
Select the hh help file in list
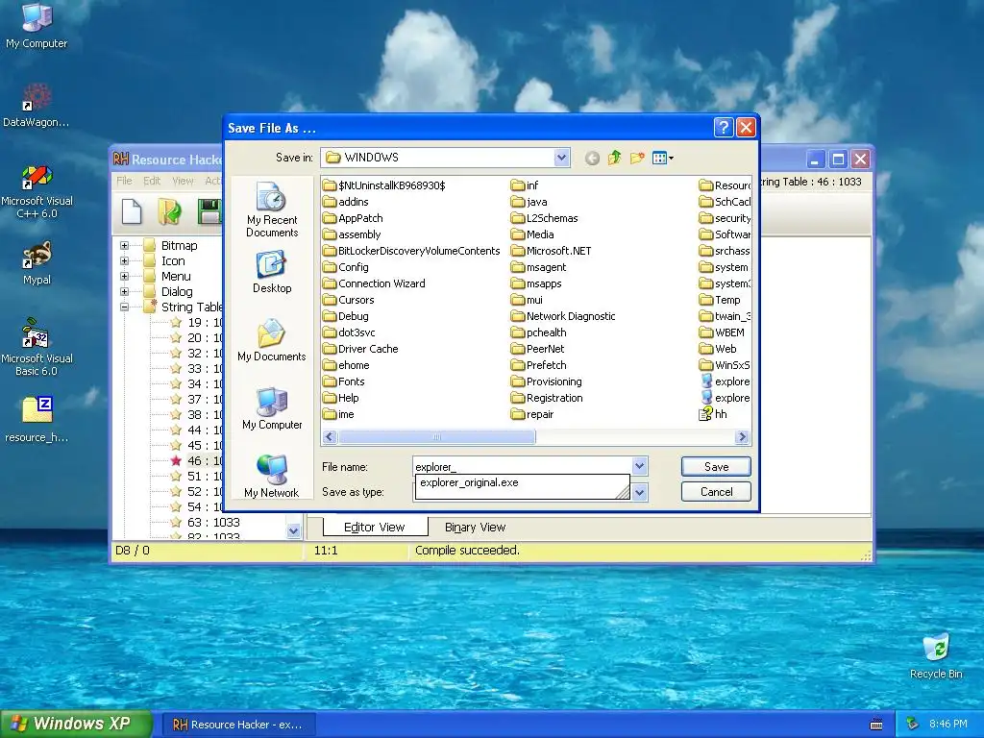713,414
